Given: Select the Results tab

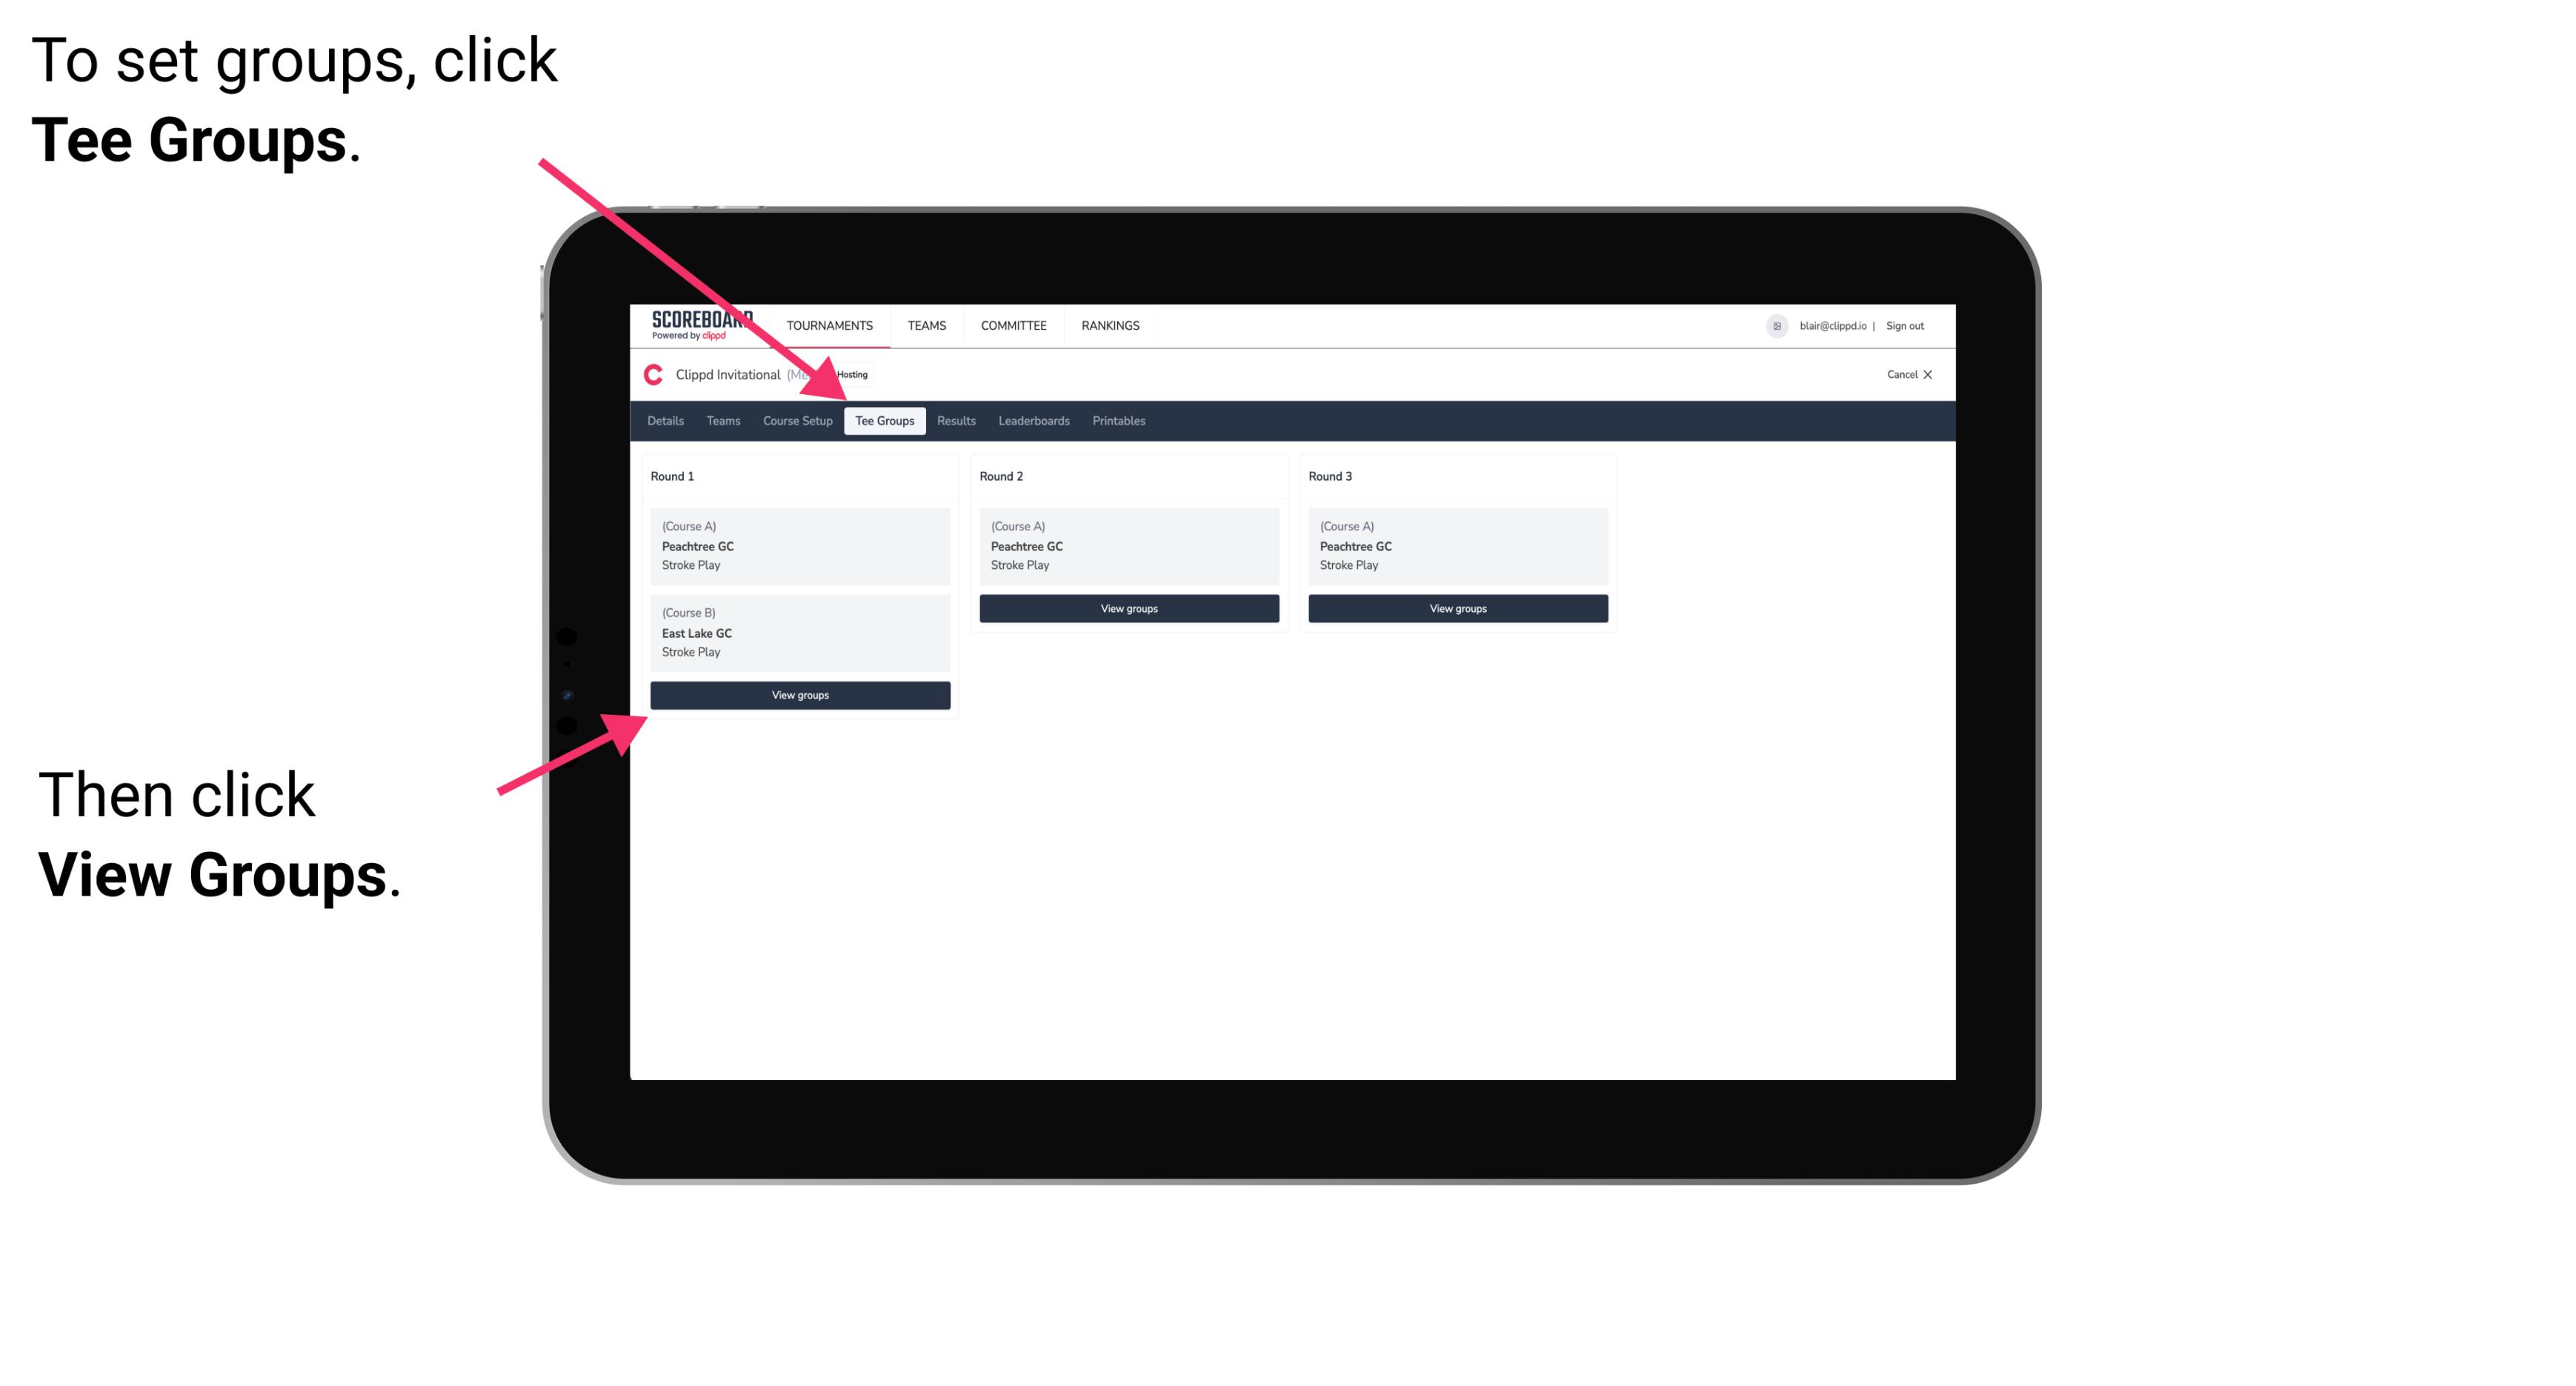Looking at the screenshot, I should pyautogui.click(x=954, y=420).
